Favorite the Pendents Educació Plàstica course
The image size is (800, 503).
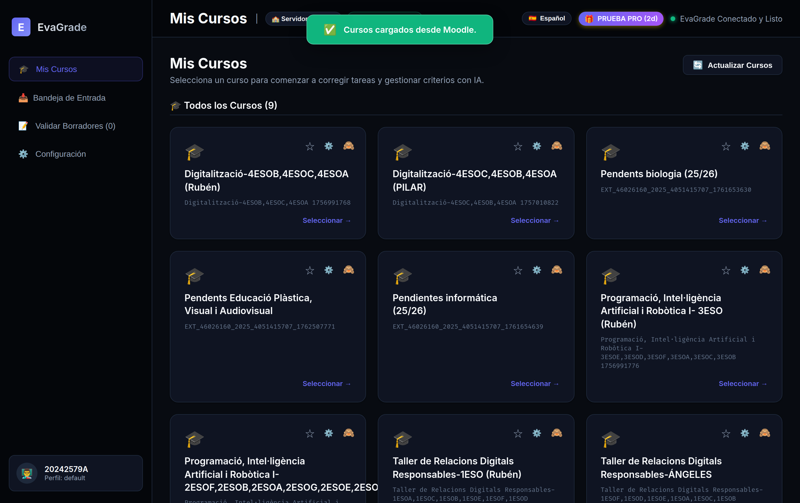[x=310, y=271]
